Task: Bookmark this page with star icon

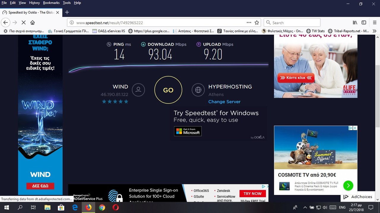Action: click(x=257, y=23)
